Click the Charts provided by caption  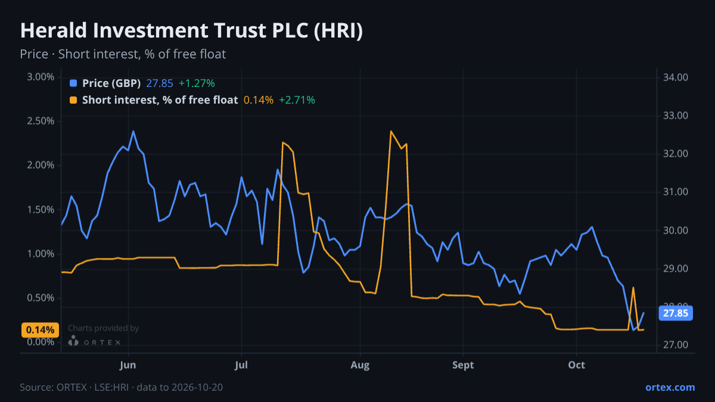point(104,328)
